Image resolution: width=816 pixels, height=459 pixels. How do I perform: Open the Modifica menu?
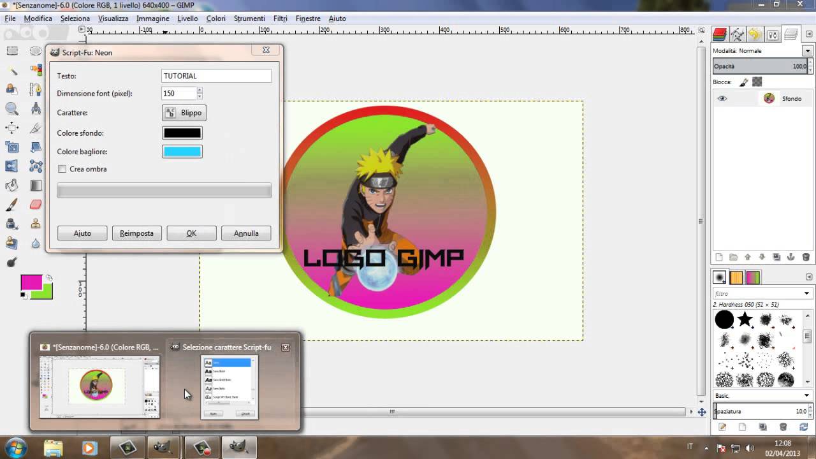point(38,18)
